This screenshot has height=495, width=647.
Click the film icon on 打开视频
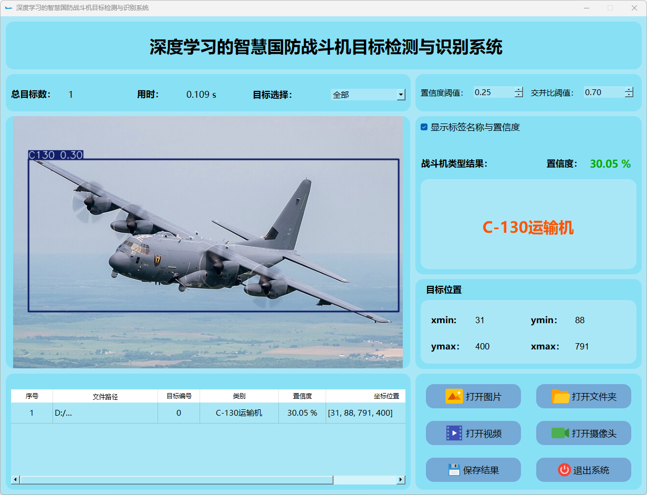(454, 433)
